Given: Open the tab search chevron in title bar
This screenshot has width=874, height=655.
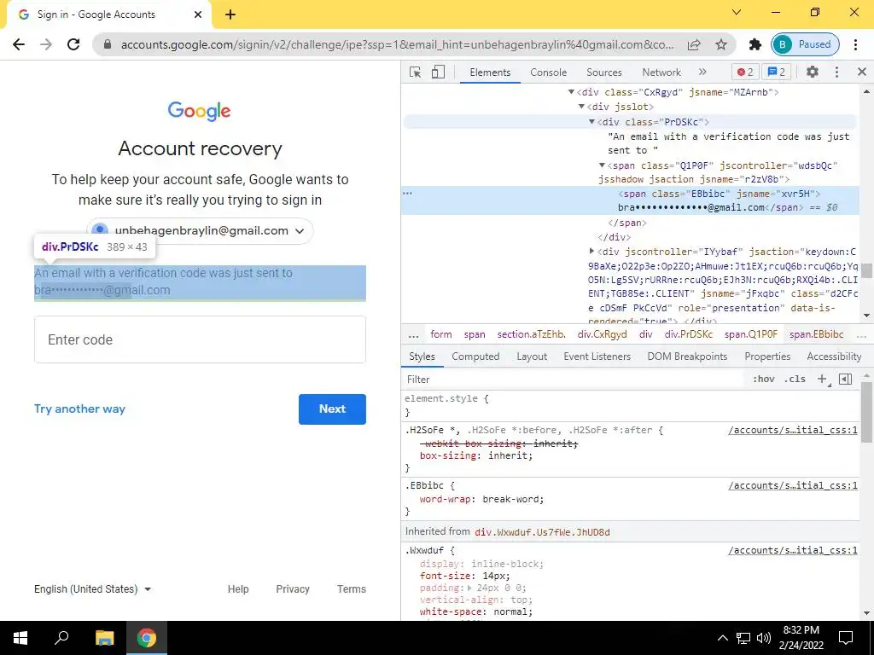Looking at the screenshot, I should coord(737,12).
